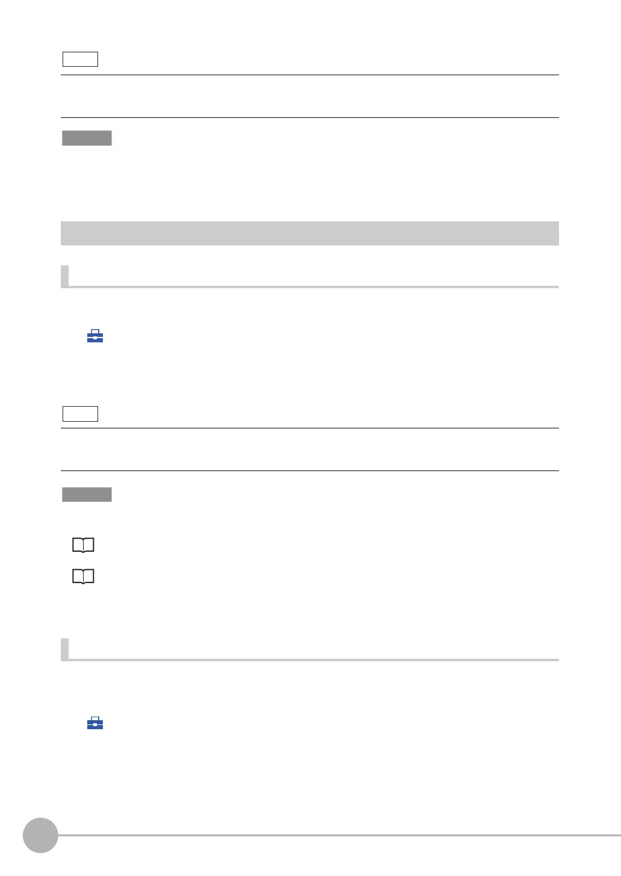This screenshot has width=621, height=876.
Task: Open the second open-book reference icon
Action: (x=84, y=577)
